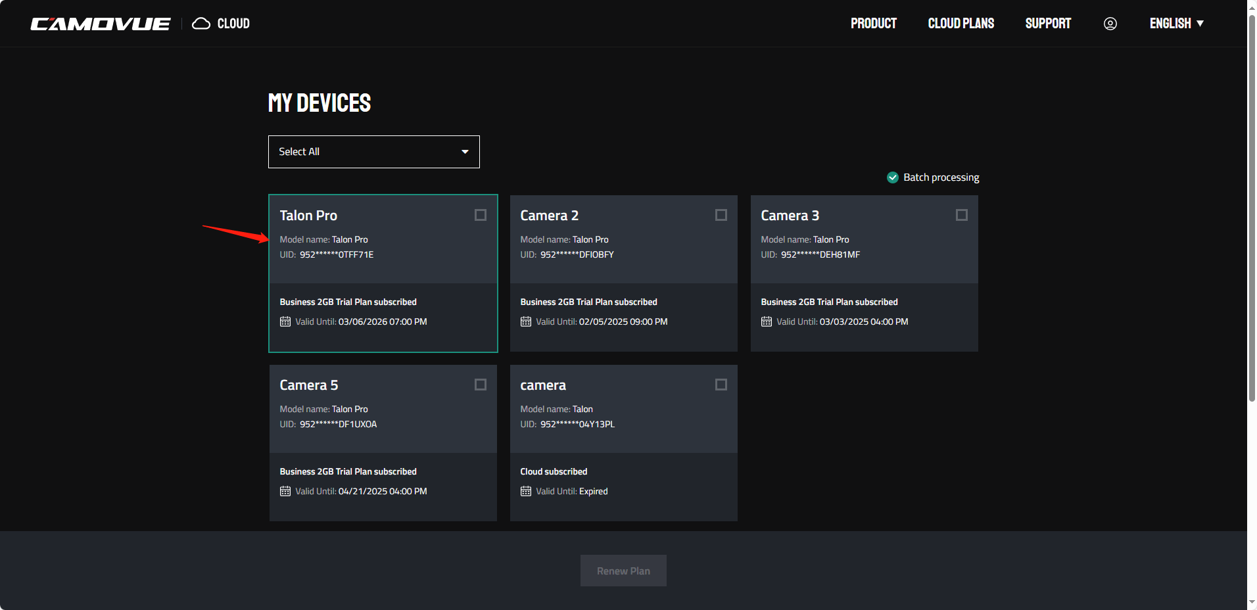The image size is (1257, 610).
Task: Check the Talon model camera checkbox
Action: (x=721, y=385)
